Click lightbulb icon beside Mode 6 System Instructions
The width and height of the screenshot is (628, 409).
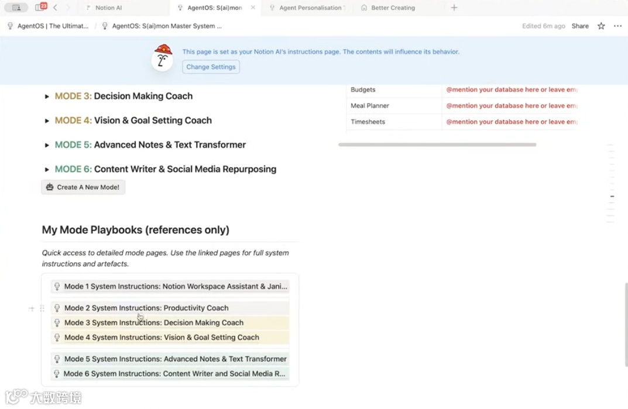tap(57, 374)
